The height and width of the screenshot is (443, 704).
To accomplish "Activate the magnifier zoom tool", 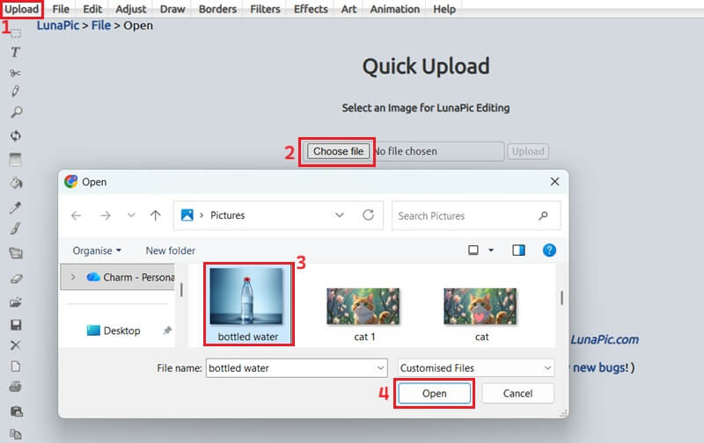I will click(x=16, y=113).
